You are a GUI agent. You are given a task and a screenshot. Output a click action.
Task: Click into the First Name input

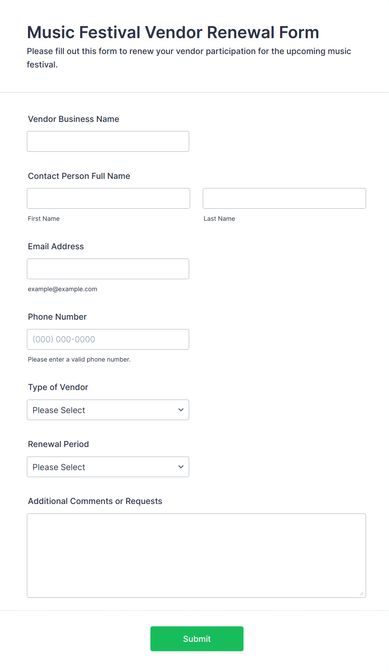pyautogui.click(x=108, y=199)
